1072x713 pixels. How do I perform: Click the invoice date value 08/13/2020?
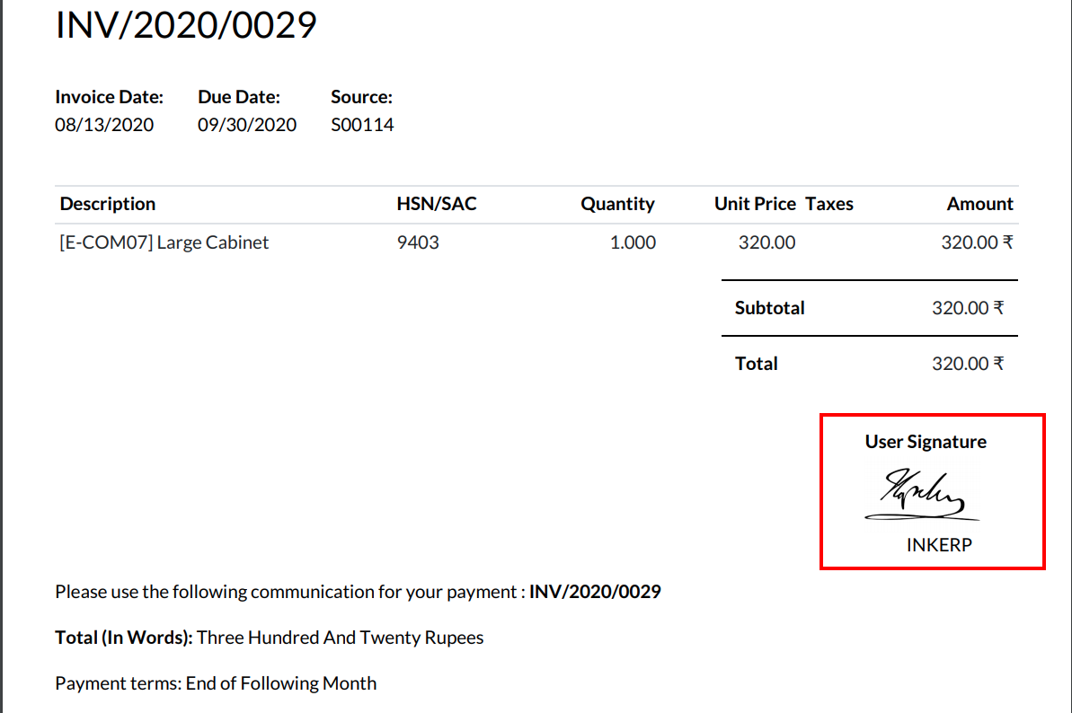tap(104, 125)
